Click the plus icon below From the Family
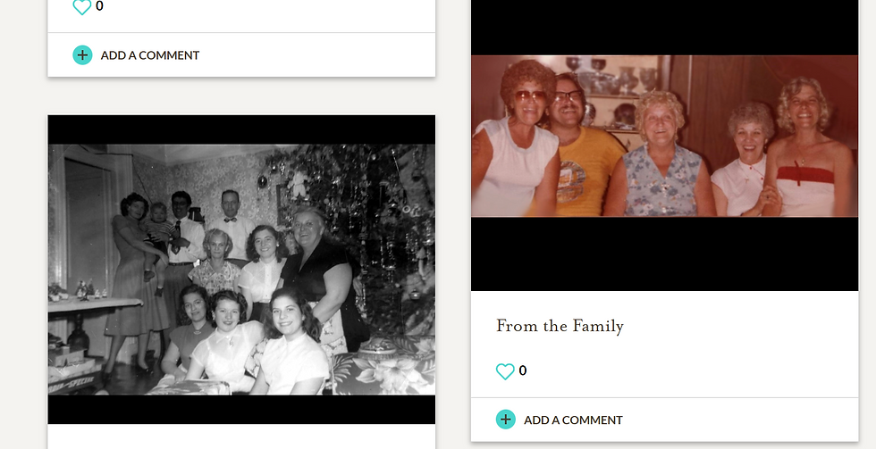876x449 pixels. click(x=506, y=420)
